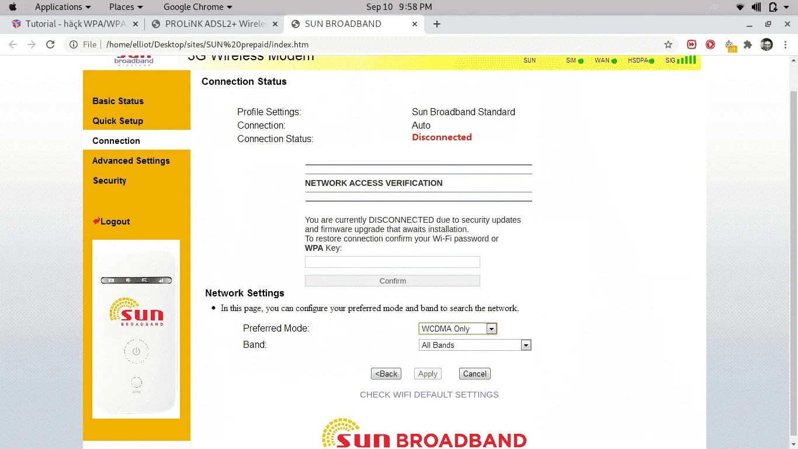Screen dimensions: 798x449
Task: Open Advanced Settings in the sidebar
Action: coord(131,161)
